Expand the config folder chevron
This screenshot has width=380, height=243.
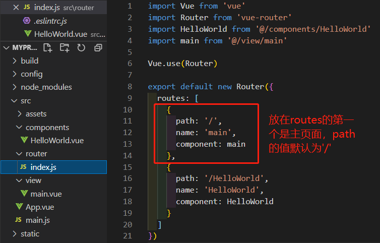[x=15, y=74]
